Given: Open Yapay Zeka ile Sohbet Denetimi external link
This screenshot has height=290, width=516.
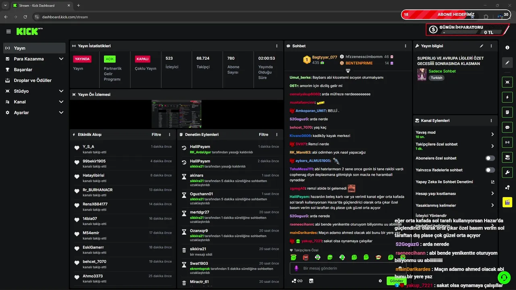Looking at the screenshot, I should [x=493, y=182].
